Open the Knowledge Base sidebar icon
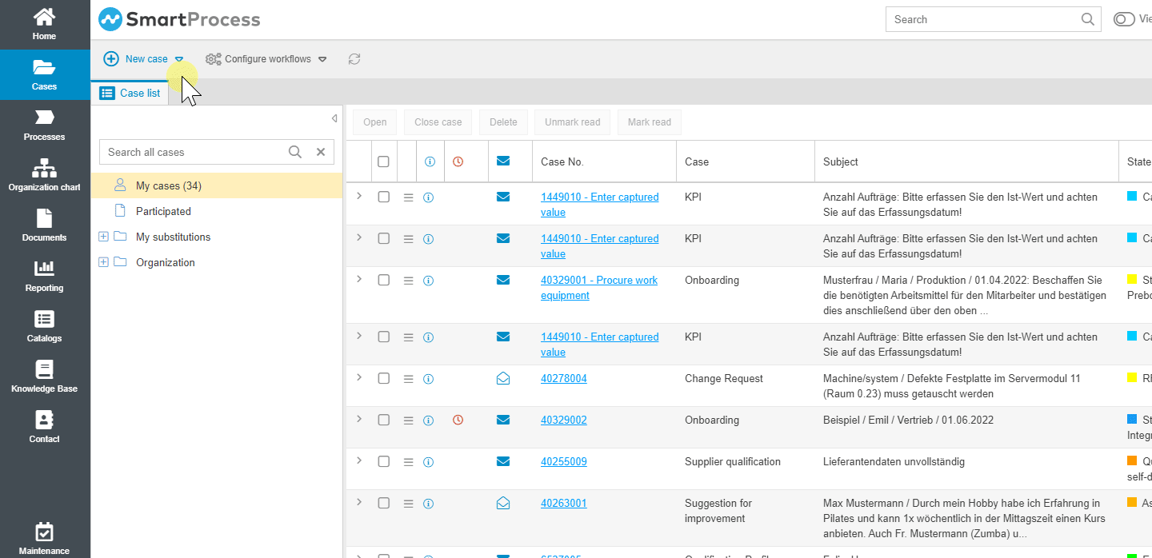 pos(44,376)
